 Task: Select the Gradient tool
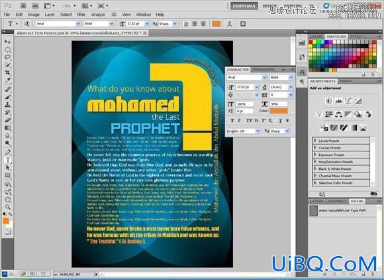point(7,128)
